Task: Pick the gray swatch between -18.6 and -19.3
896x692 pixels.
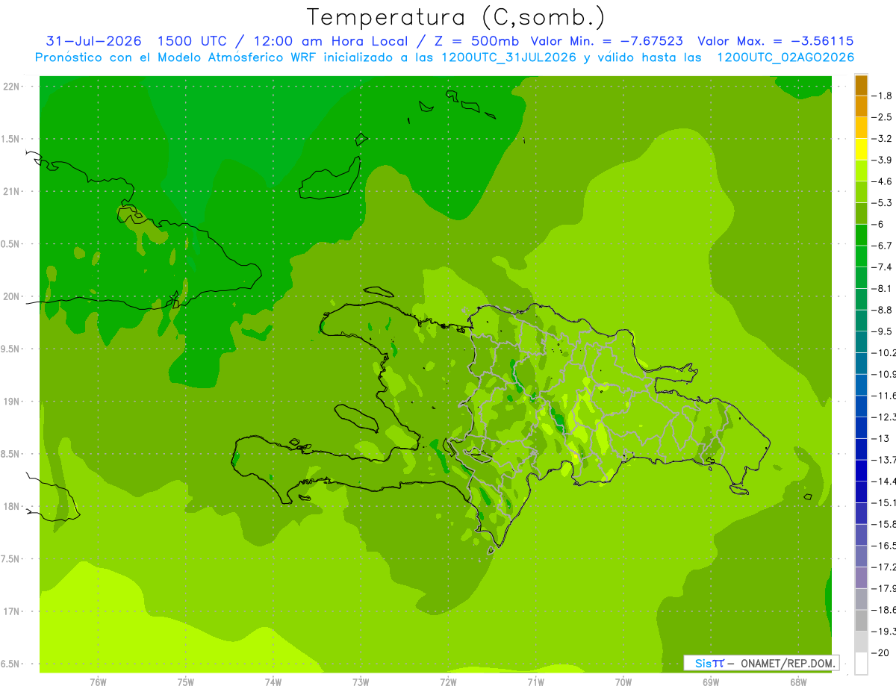Action: coord(861,620)
